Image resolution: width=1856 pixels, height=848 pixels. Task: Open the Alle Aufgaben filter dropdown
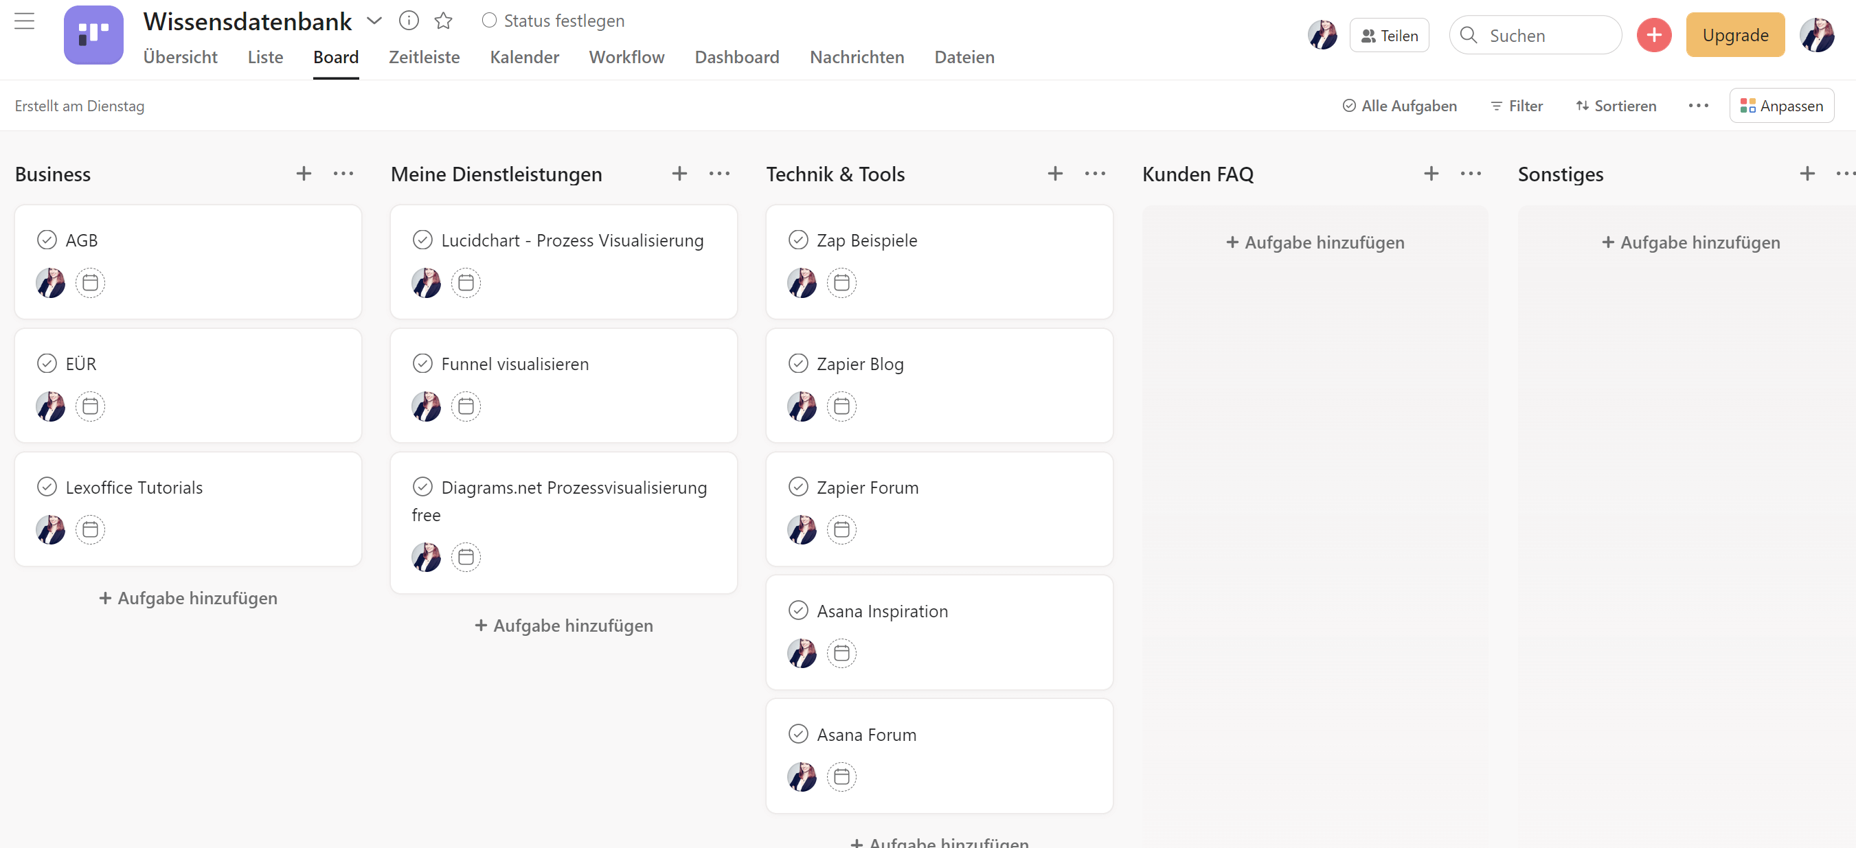point(1399,106)
